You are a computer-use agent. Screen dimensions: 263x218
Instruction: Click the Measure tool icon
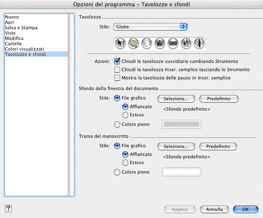(173, 43)
